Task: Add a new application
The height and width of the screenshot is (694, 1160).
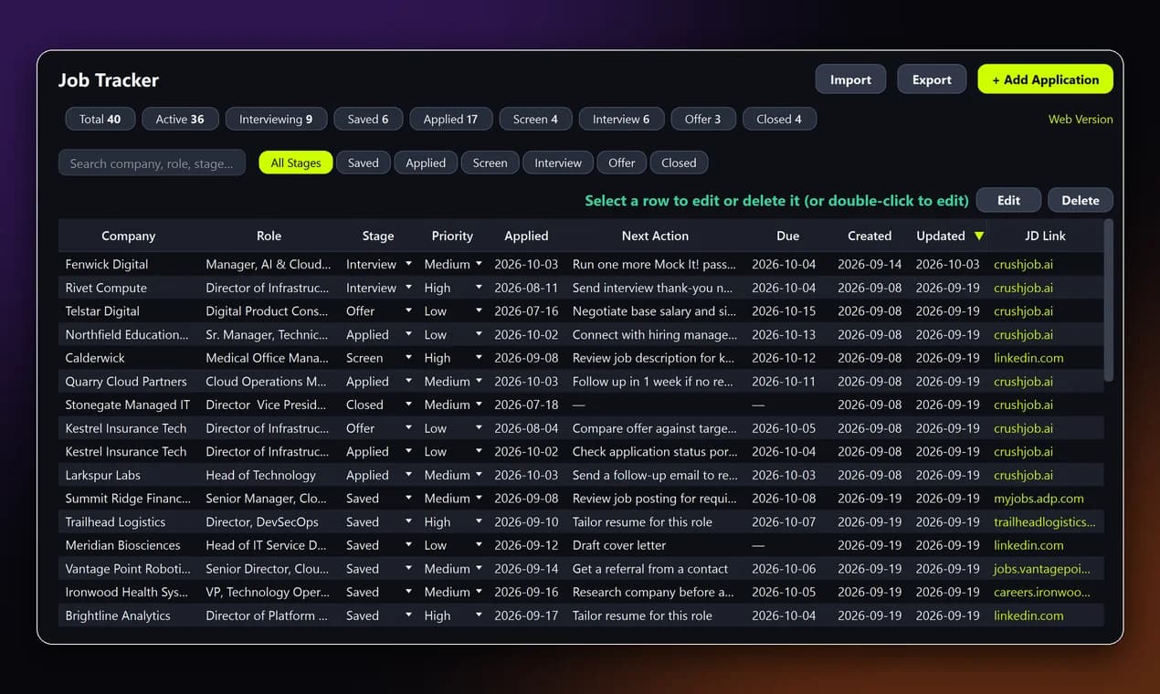Action: 1046,79
